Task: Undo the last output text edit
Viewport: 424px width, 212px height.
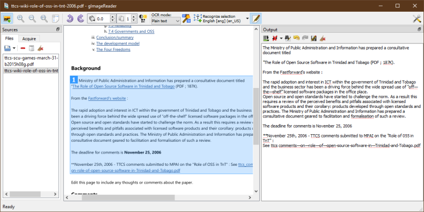Action: click(x=297, y=39)
